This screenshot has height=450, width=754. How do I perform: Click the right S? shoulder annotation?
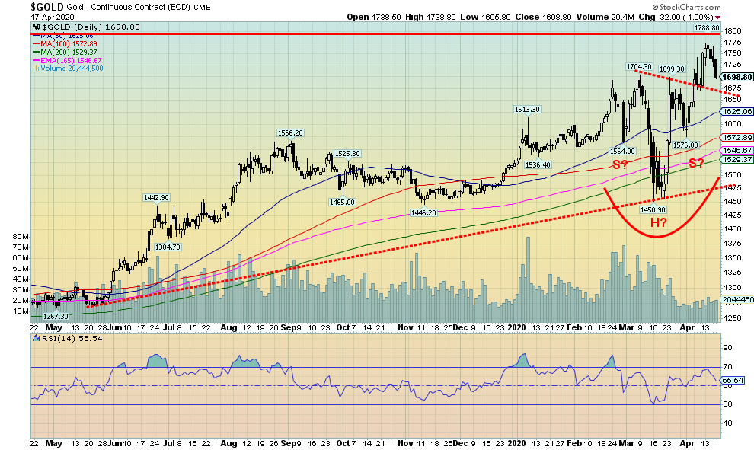pyautogui.click(x=696, y=162)
